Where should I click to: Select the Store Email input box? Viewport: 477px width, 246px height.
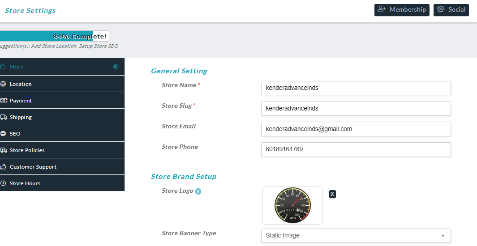coord(356,129)
